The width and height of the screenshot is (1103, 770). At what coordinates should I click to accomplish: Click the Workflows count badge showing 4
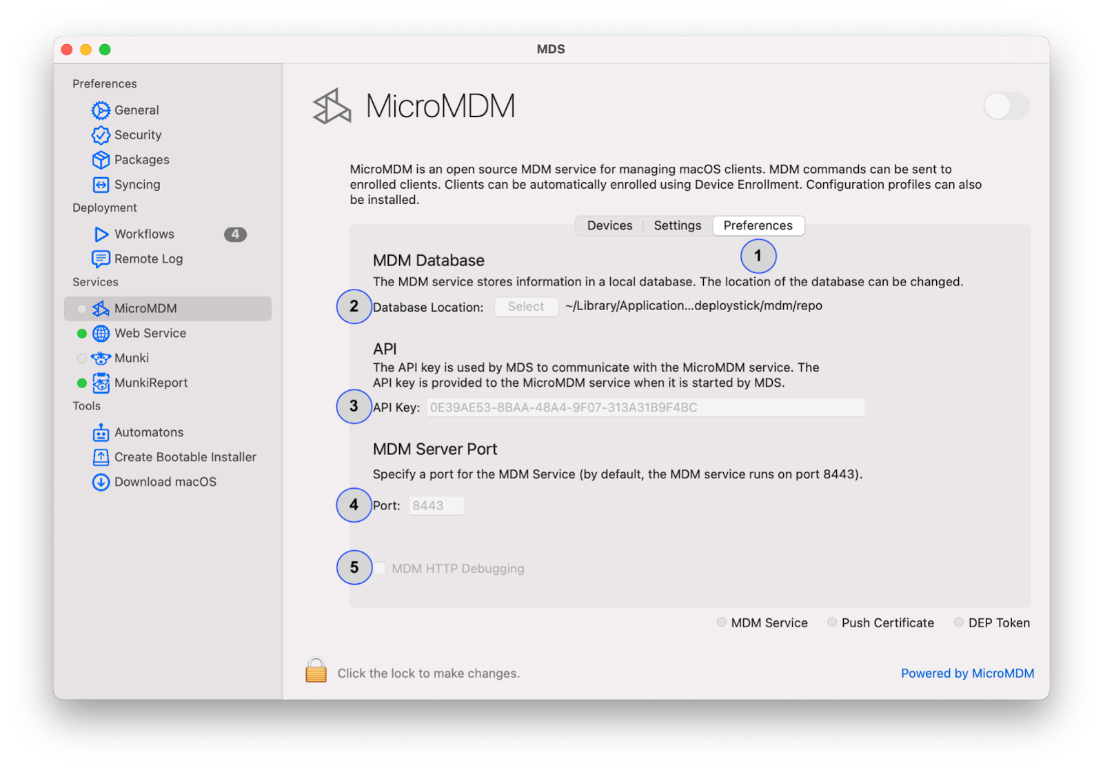[x=235, y=234]
